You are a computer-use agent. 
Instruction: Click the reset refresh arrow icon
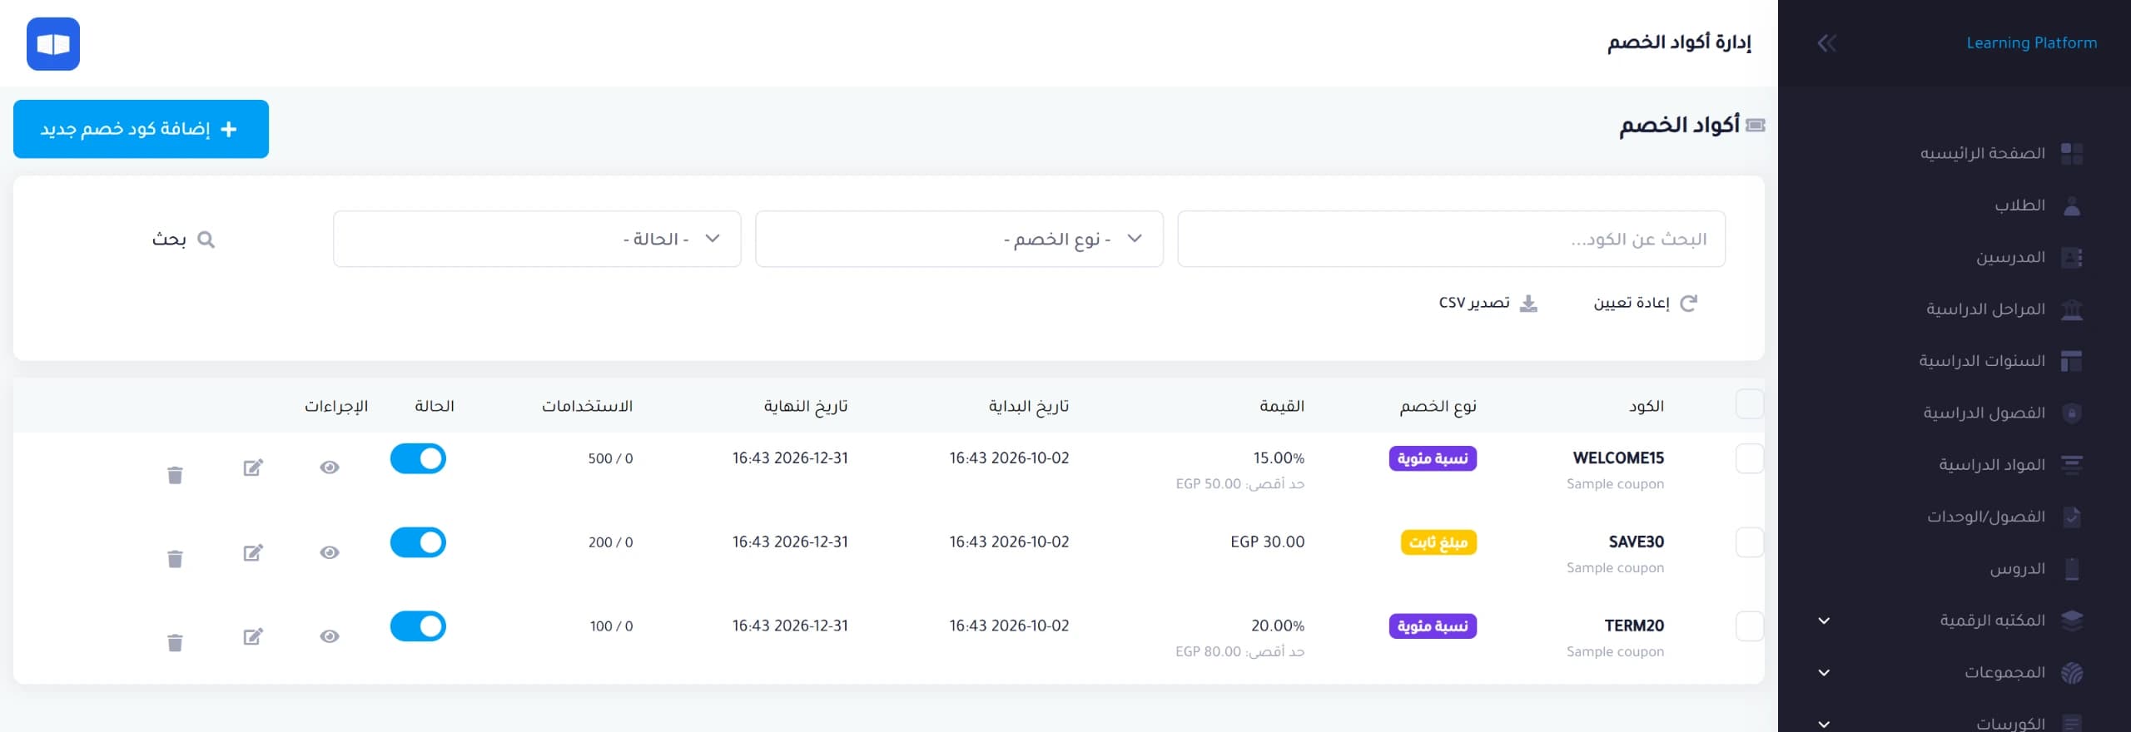(1688, 303)
